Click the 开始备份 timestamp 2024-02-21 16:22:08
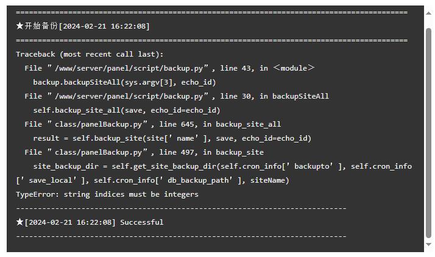Image resolution: width=435 pixels, height=257 pixels. 105,26
